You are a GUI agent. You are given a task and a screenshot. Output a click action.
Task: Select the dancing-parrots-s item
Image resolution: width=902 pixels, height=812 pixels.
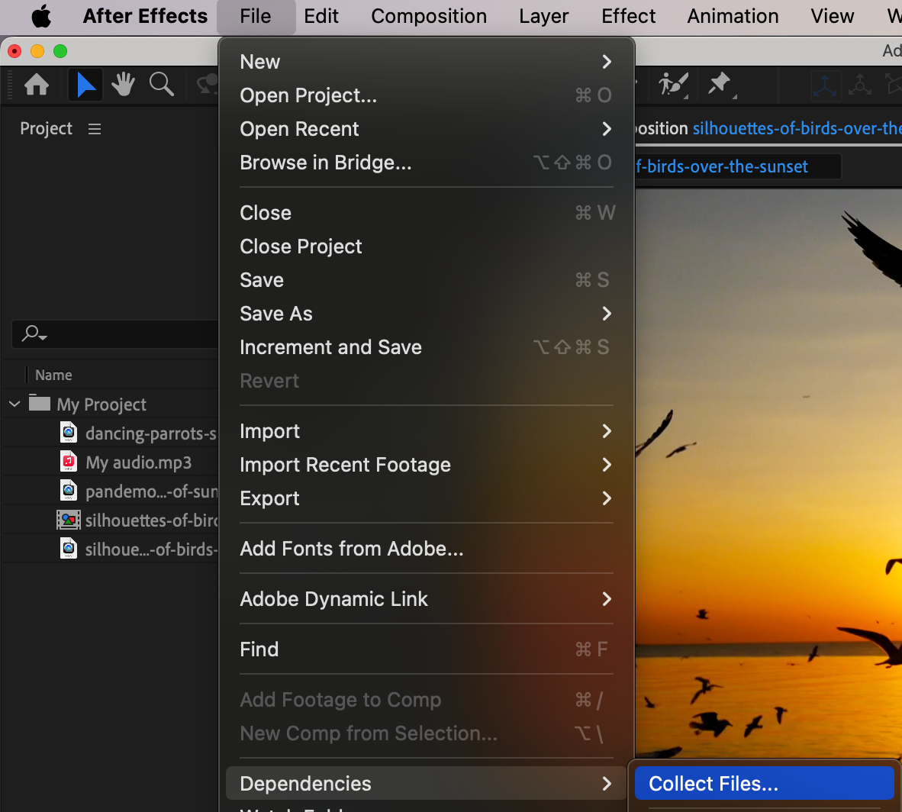click(x=151, y=433)
